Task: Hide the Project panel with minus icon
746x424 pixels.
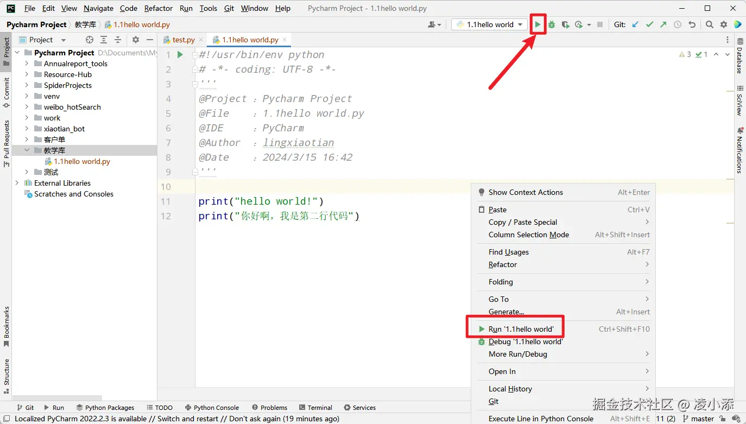Action: click(x=150, y=40)
